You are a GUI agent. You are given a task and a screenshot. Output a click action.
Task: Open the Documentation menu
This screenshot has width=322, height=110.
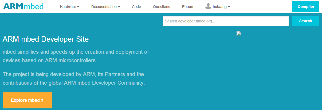[x=104, y=7]
